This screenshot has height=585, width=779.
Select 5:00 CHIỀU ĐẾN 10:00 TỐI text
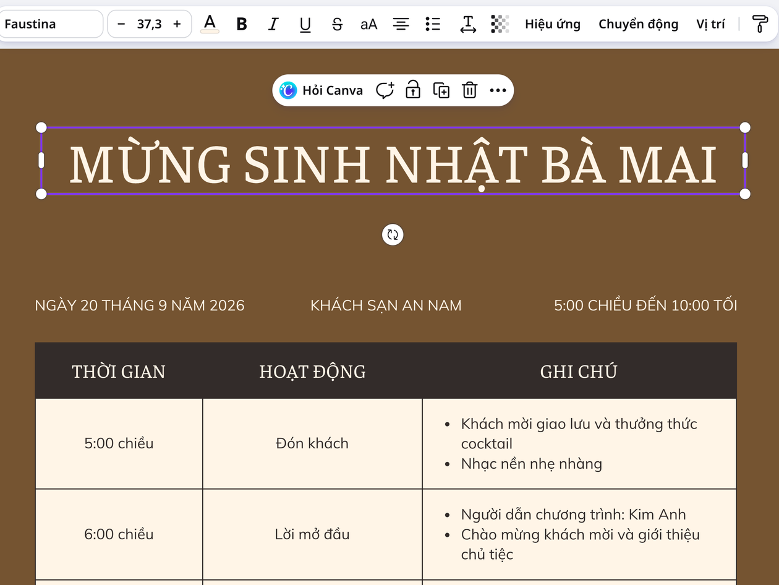pyautogui.click(x=645, y=305)
